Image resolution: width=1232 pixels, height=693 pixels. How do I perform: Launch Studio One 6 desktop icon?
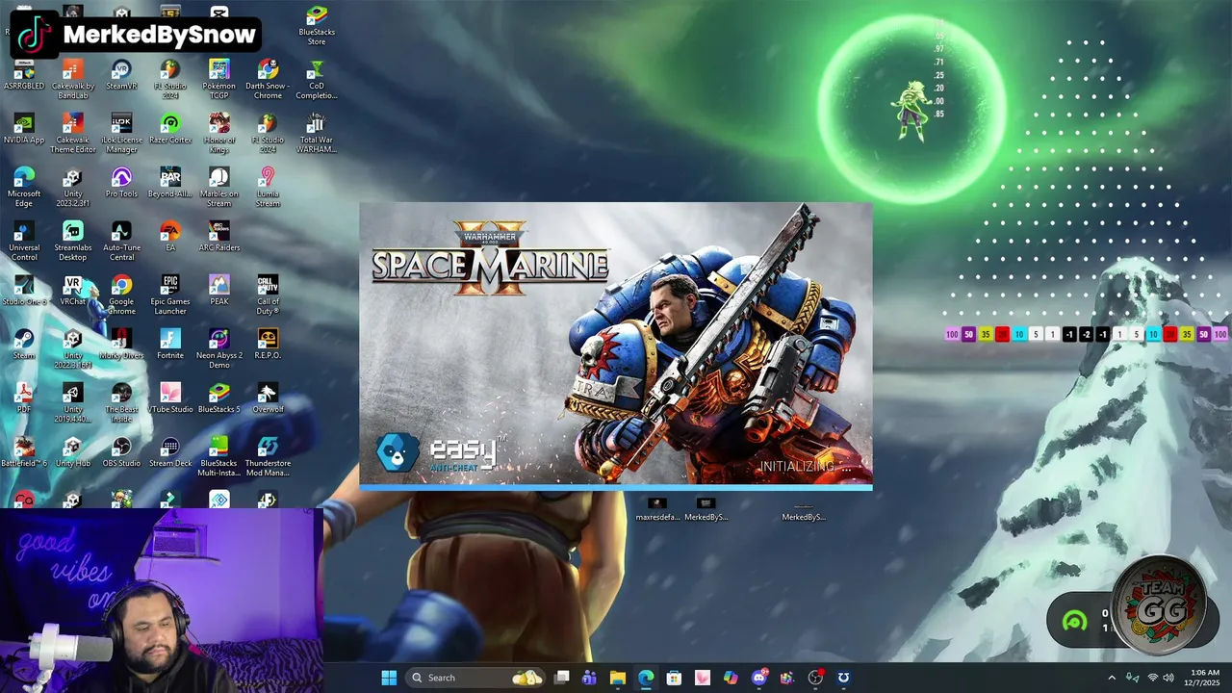(24, 290)
